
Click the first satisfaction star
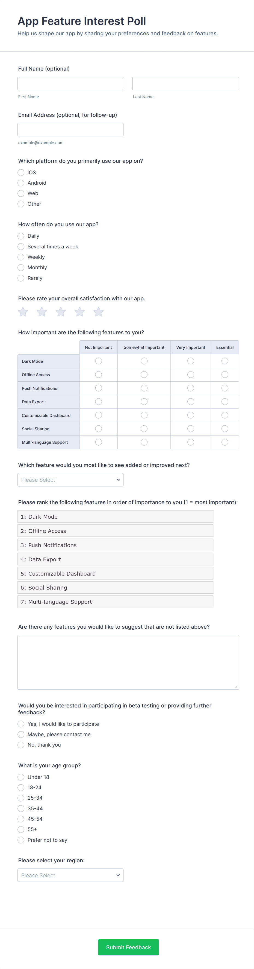tap(23, 312)
